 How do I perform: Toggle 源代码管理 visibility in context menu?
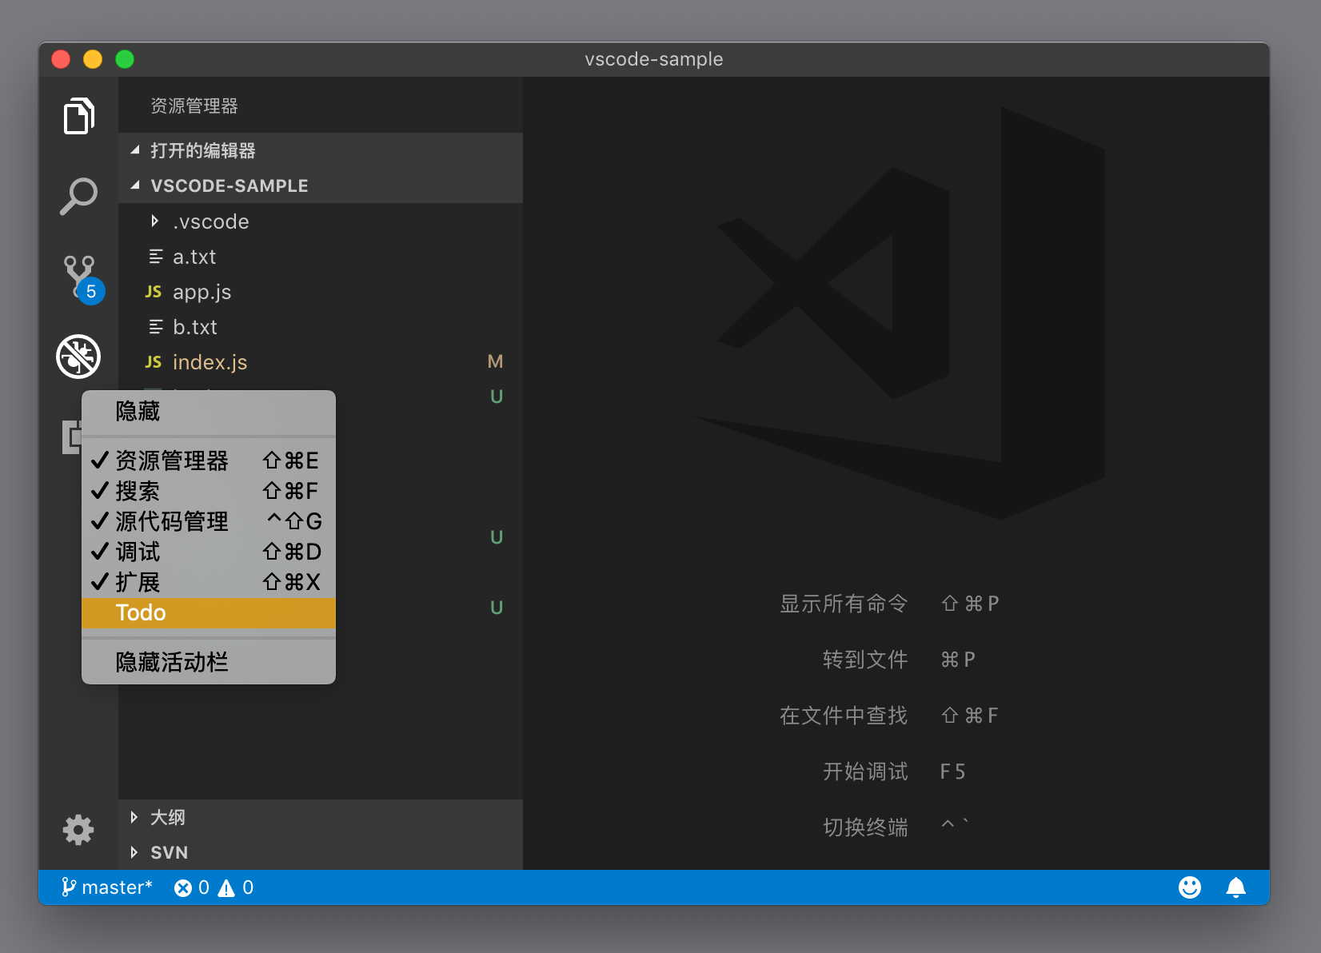209,521
